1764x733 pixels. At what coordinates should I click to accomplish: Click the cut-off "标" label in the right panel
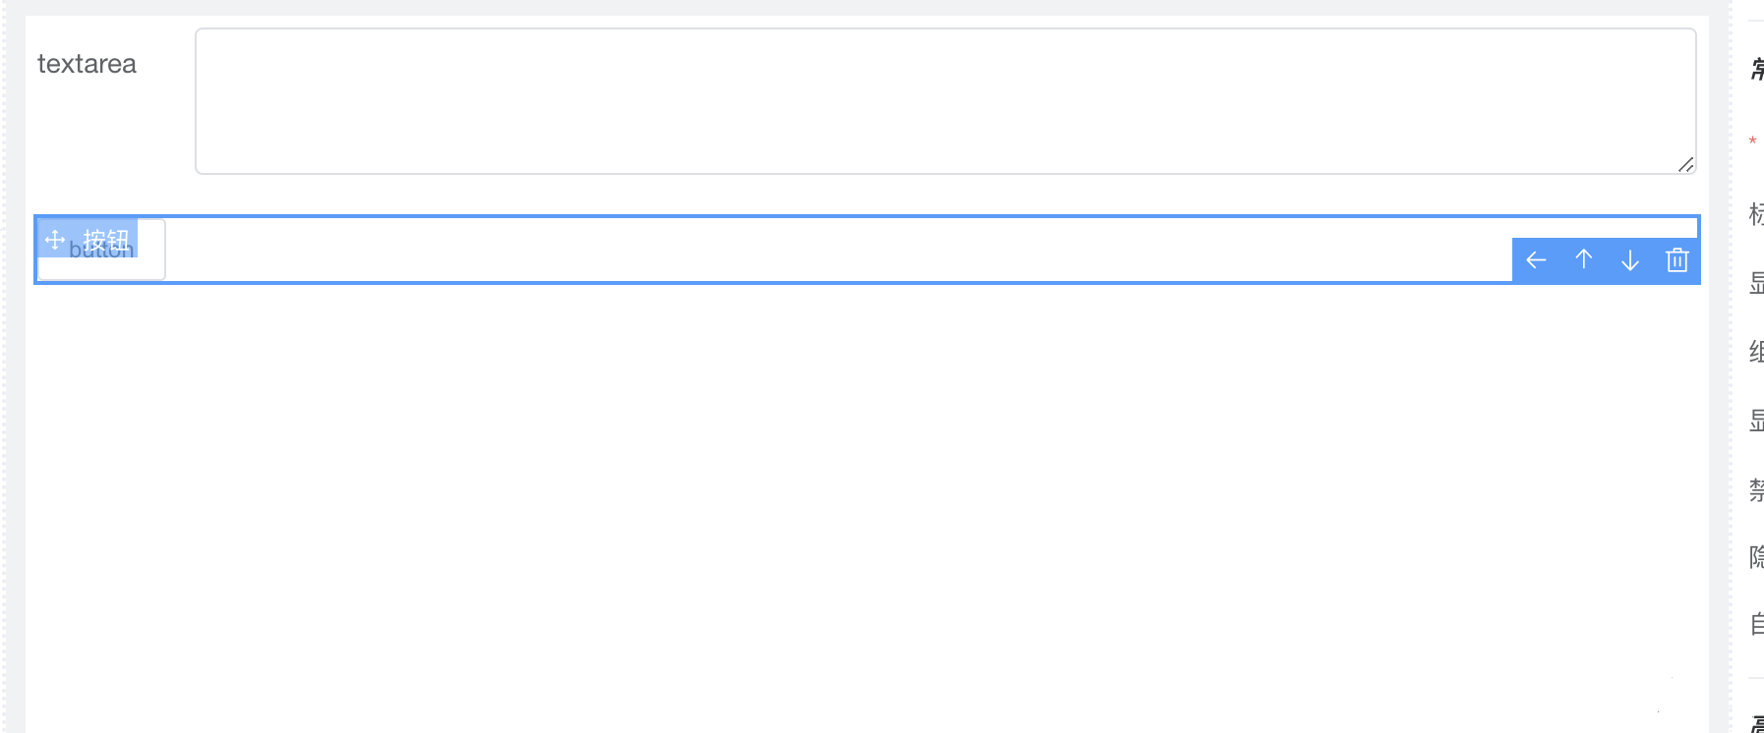point(1756,214)
